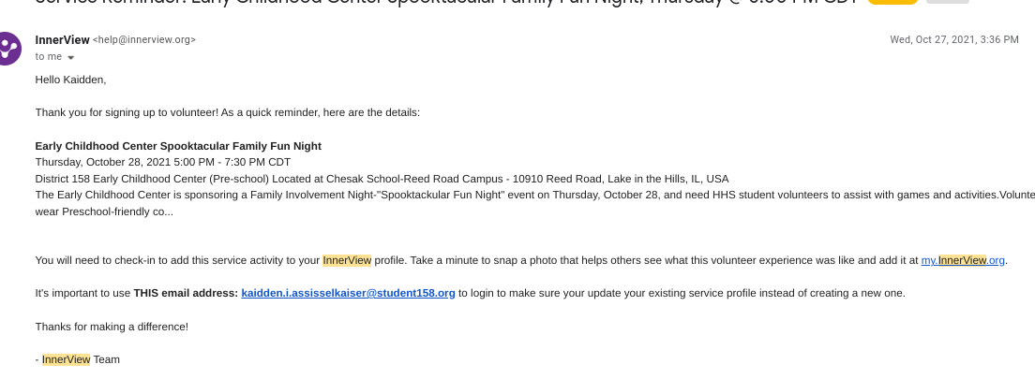Click the kaidden.i.assisselkaiser@student158.org email link

coord(348,293)
